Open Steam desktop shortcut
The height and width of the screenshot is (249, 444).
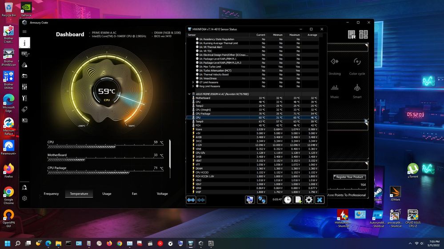click(378, 194)
